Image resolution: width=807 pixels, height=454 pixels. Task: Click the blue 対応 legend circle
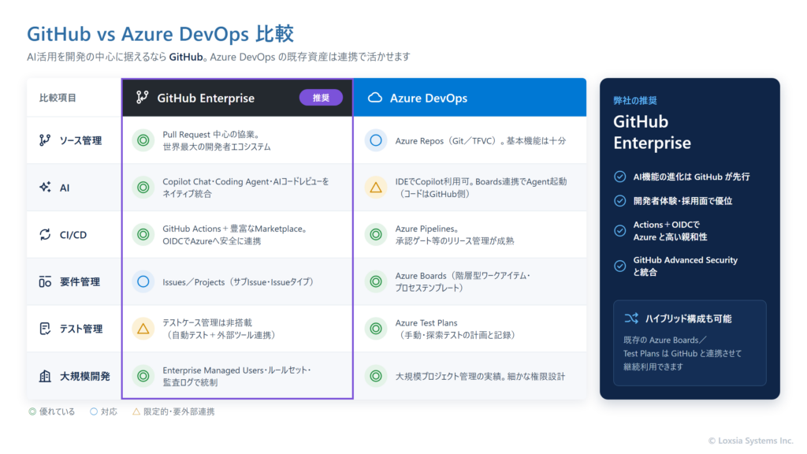[x=94, y=411]
